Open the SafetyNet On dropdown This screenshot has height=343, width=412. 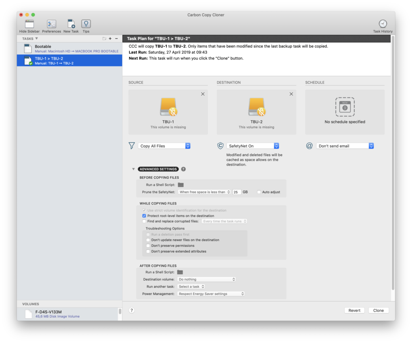coord(253,146)
